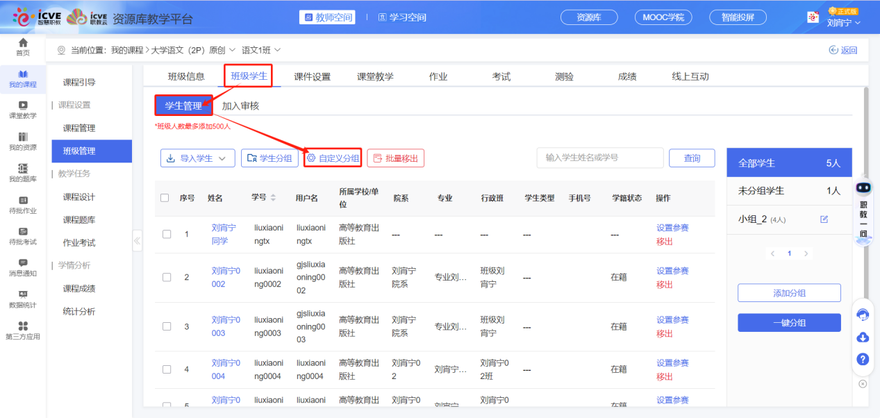
Task: Click edit icon next to 小组_2
Action: click(824, 219)
